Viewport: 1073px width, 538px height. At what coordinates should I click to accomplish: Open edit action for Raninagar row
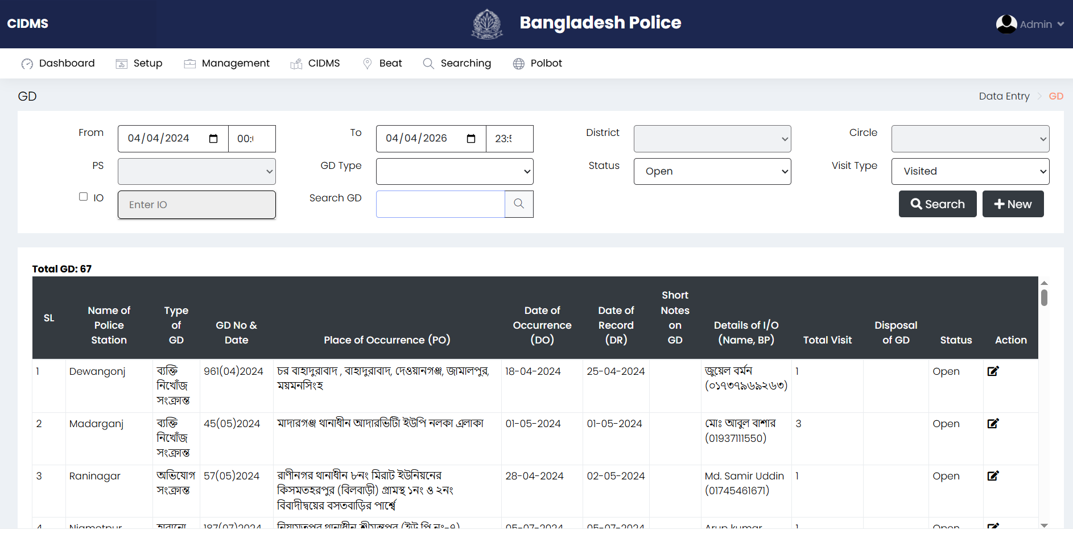[x=993, y=476]
